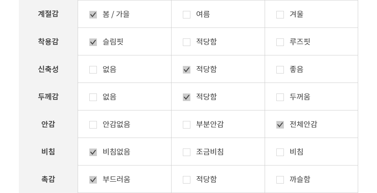The height and width of the screenshot is (193, 377).
Task: Tick the 좋음 elasticity checkbox
Action: (x=280, y=70)
